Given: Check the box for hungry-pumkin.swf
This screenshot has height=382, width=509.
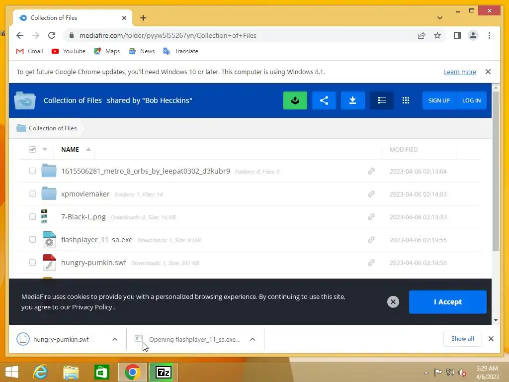Looking at the screenshot, I should point(32,263).
